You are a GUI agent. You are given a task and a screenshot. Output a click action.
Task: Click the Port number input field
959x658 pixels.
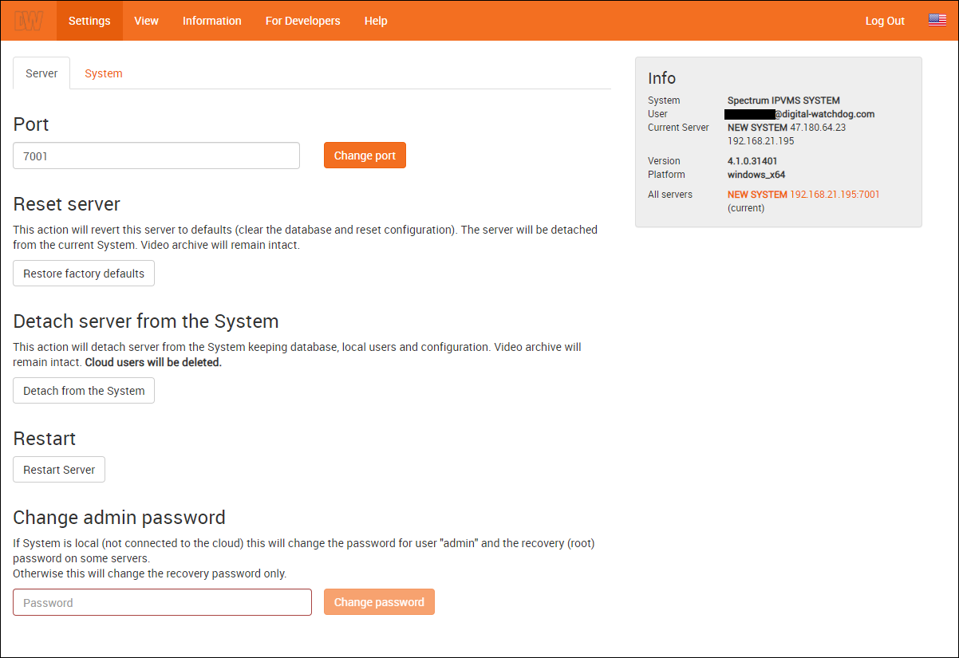(156, 156)
